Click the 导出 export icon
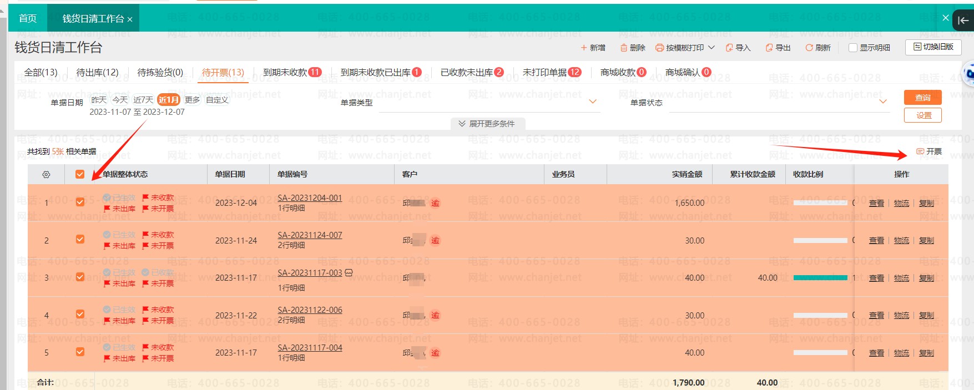This screenshot has width=974, height=390. click(x=769, y=48)
